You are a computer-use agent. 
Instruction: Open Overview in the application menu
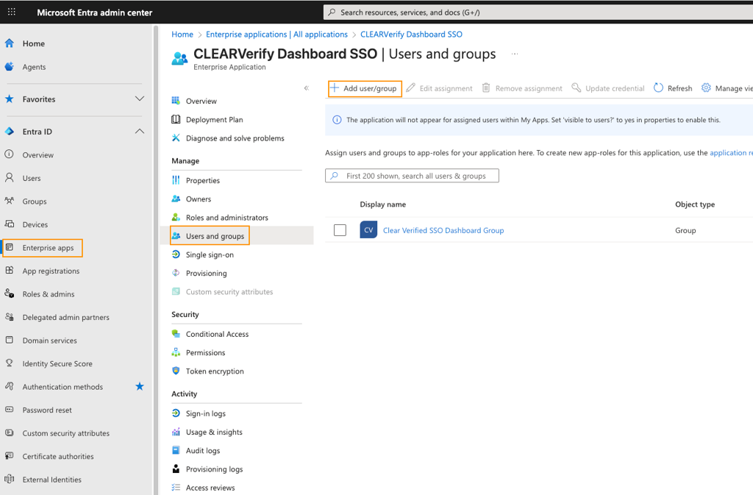click(201, 101)
